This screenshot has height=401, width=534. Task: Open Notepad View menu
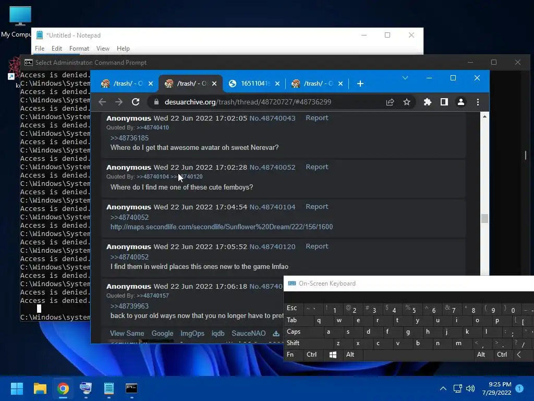tap(103, 49)
